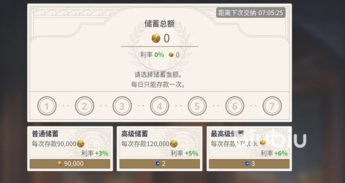The height and width of the screenshot is (183, 345).
Task: Click the blue gem icon on the 3-gem button
Action: click(x=247, y=164)
